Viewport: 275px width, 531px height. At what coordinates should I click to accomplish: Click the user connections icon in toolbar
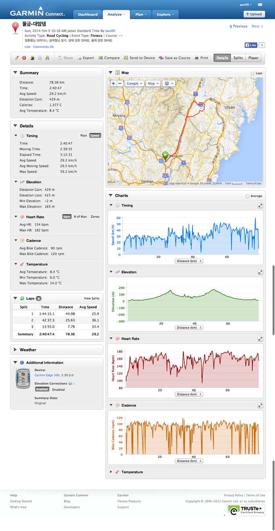[x=47, y=58]
